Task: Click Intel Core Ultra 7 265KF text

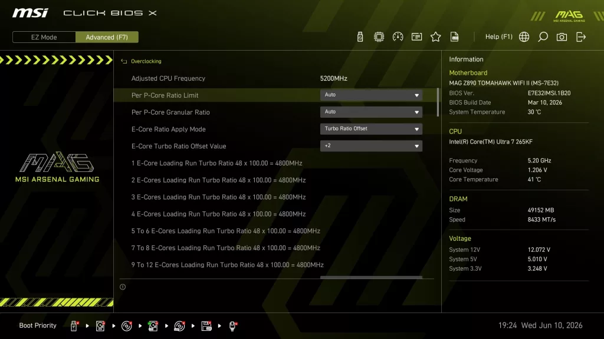Action: point(491,142)
